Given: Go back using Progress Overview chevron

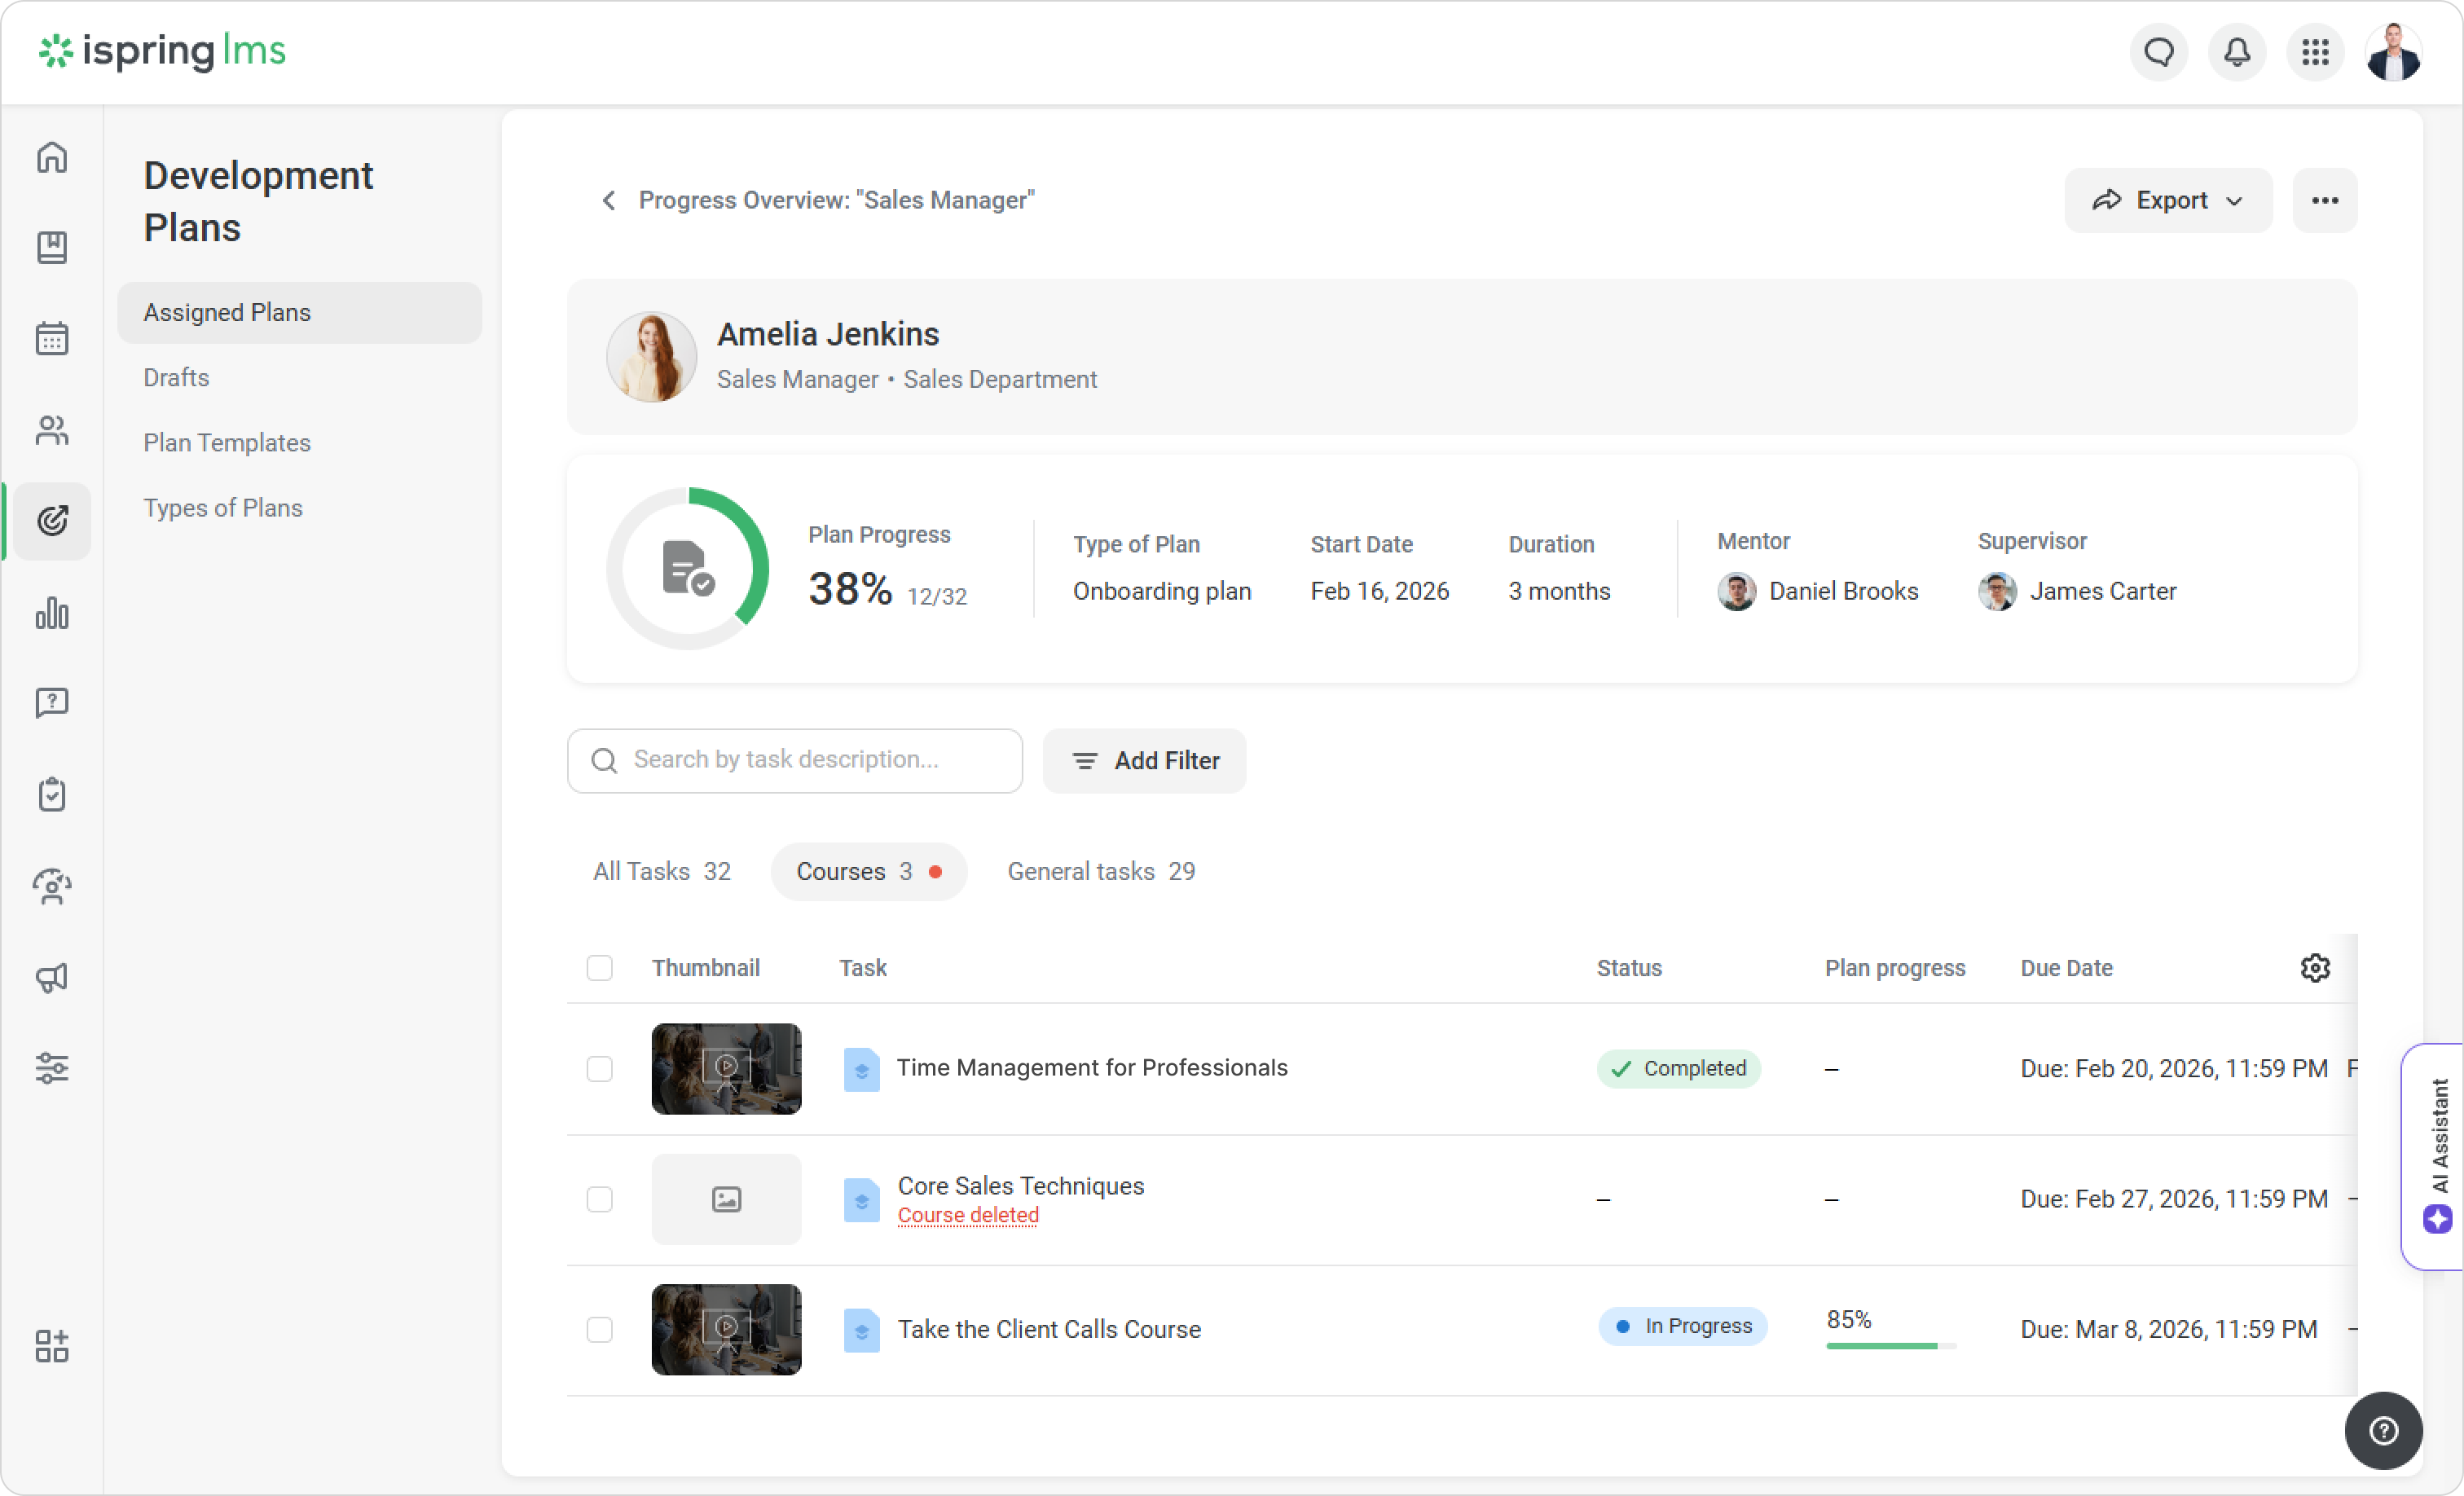Looking at the screenshot, I should point(608,200).
